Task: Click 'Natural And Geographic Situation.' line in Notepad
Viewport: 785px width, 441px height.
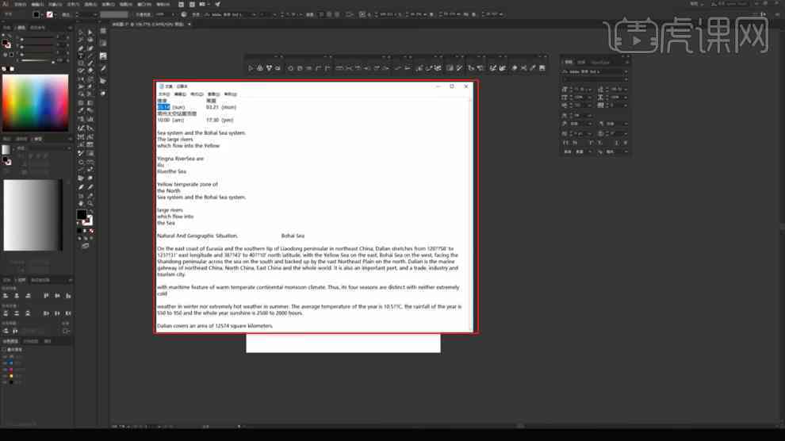Action: pos(197,236)
